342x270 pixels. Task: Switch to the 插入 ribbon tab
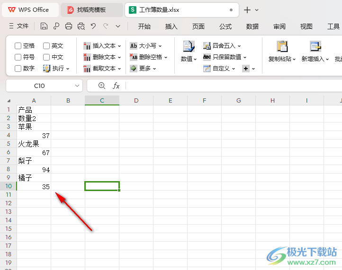[171, 26]
